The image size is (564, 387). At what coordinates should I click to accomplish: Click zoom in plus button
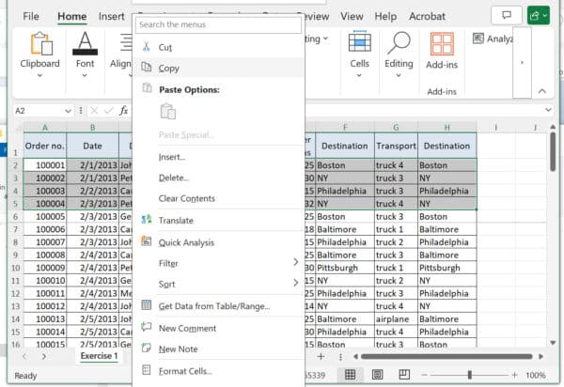coord(514,375)
